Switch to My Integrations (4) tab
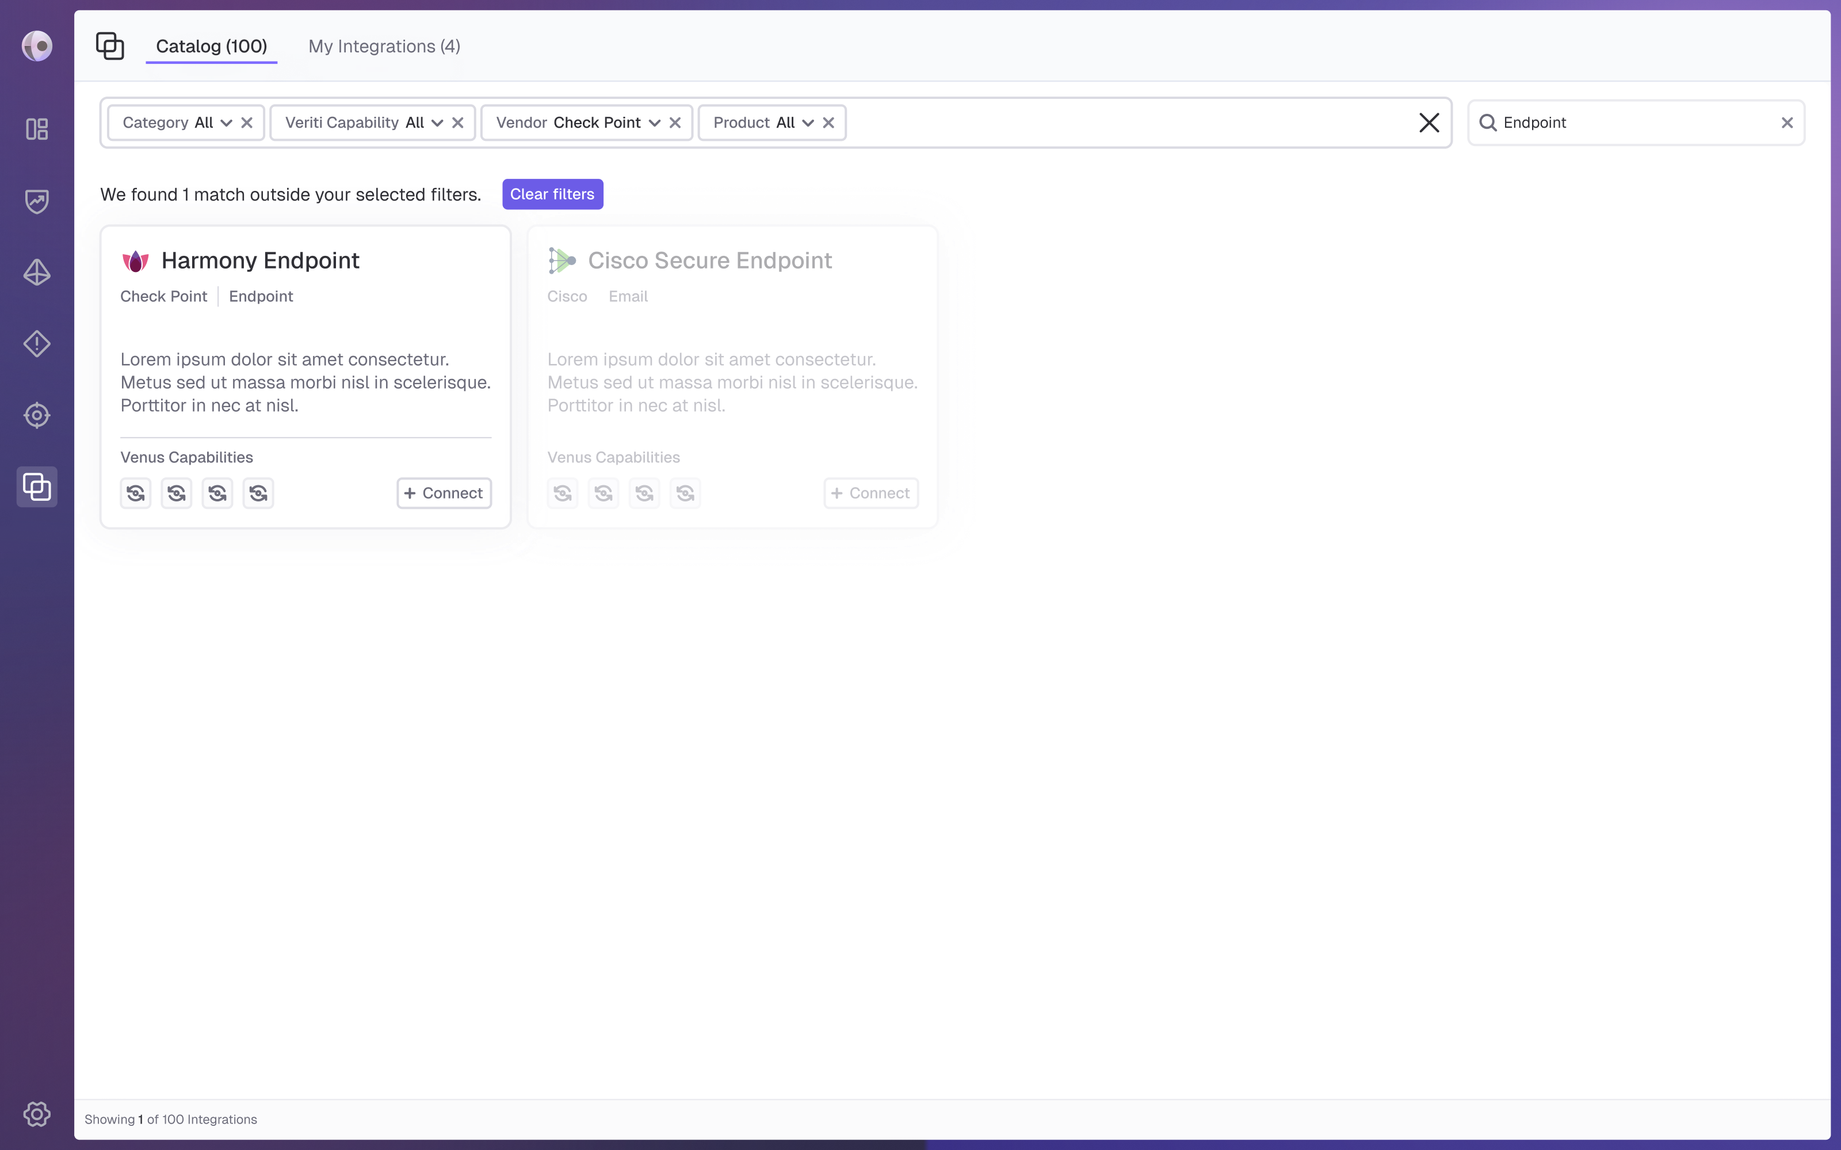The width and height of the screenshot is (1841, 1150). pos(384,47)
